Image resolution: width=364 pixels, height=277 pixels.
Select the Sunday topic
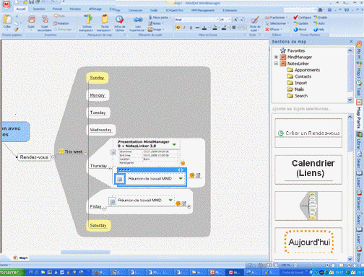pyautogui.click(x=97, y=78)
